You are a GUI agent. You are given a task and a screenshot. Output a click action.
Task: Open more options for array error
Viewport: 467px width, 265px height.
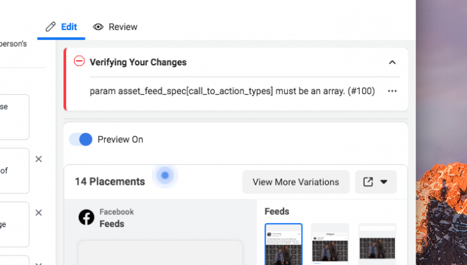click(x=392, y=91)
